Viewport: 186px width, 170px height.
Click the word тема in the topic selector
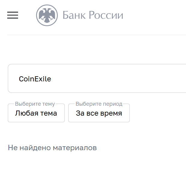point(50,113)
